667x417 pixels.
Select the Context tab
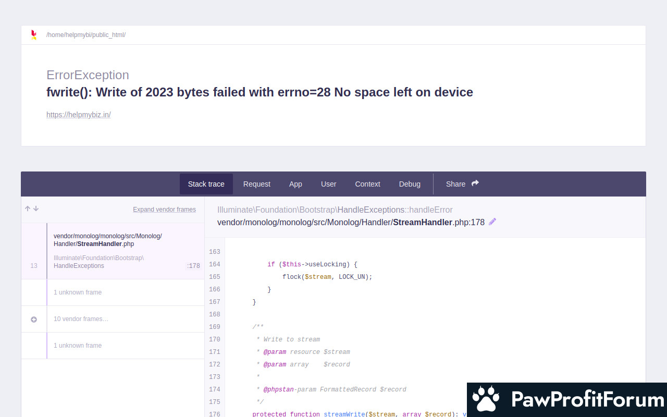pyautogui.click(x=367, y=184)
